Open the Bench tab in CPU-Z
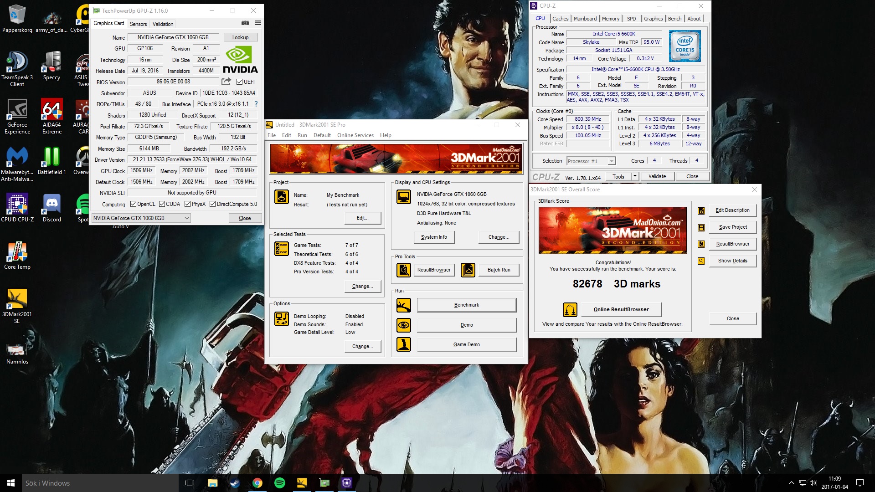Image resolution: width=875 pixels, height=492 pixels. pos(674,19)
